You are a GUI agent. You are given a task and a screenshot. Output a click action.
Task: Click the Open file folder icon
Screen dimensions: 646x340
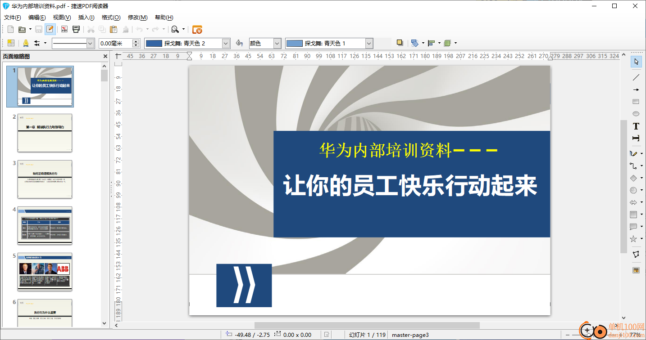(22, 30)
